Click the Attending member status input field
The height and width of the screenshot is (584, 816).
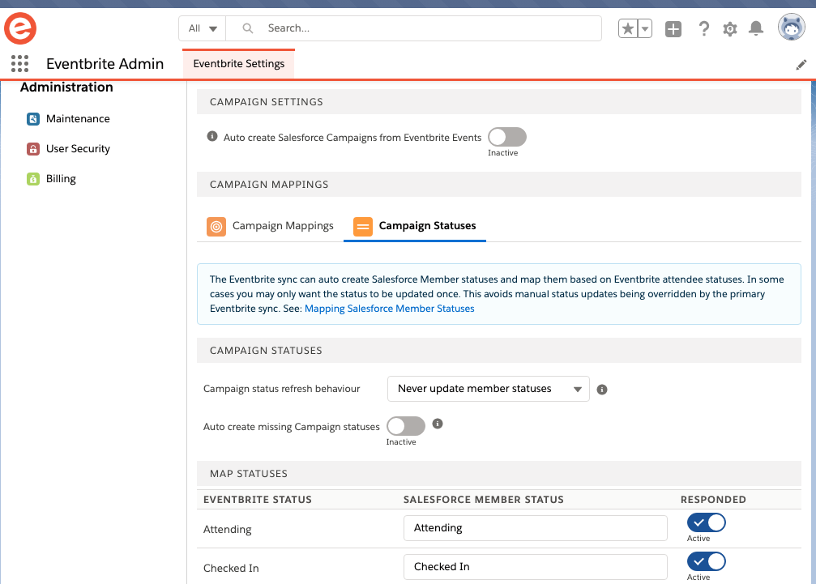tap(535, 528)
